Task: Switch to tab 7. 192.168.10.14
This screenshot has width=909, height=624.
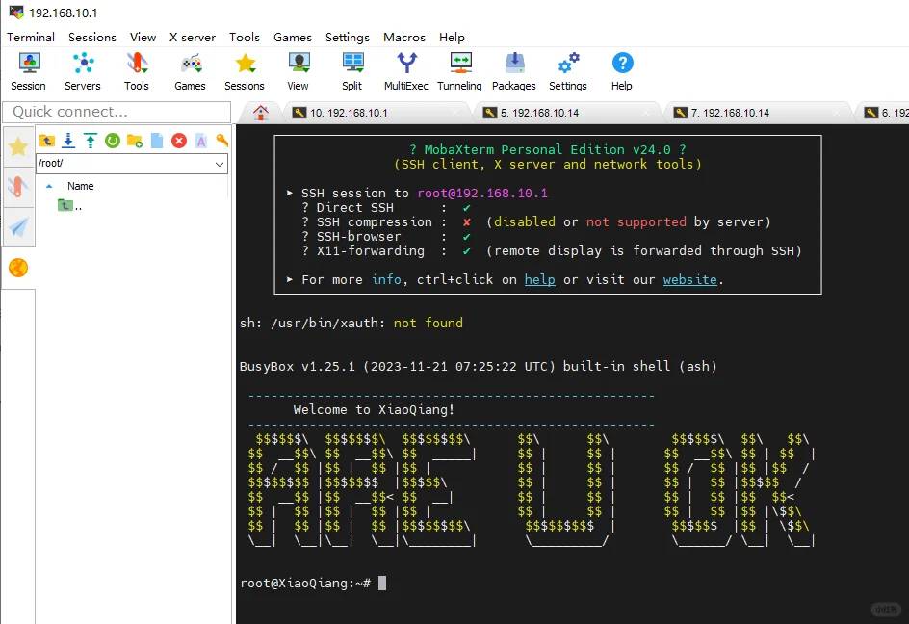Action: point(756,113)
